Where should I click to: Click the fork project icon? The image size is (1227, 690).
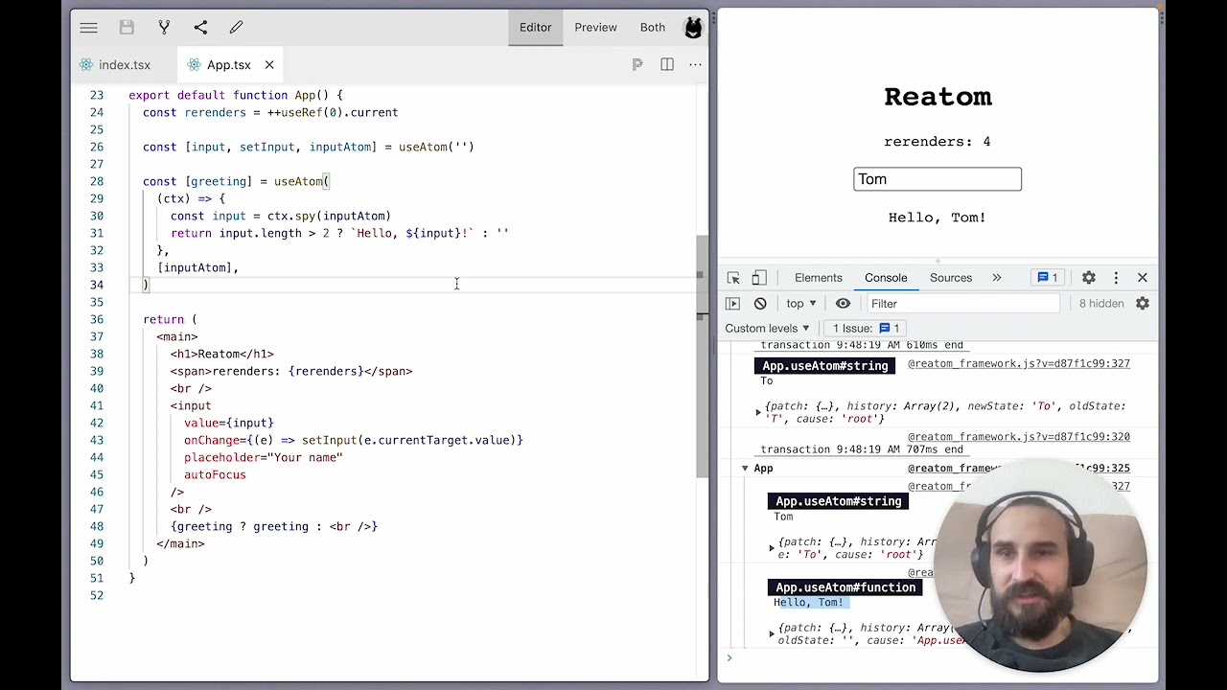click(x=164, y=28)
